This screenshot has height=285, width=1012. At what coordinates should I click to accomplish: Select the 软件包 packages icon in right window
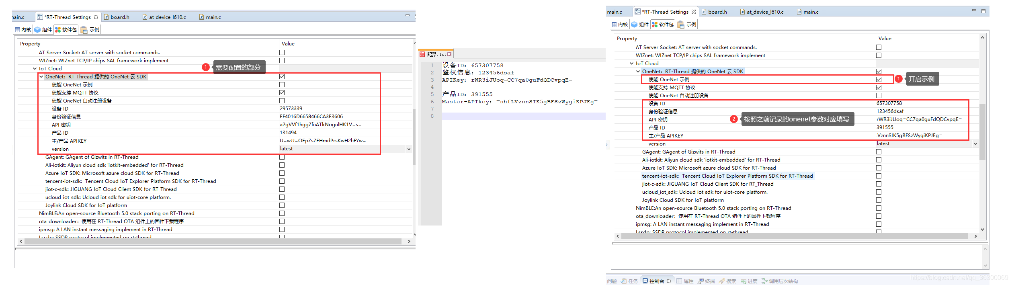click(655, 25)
